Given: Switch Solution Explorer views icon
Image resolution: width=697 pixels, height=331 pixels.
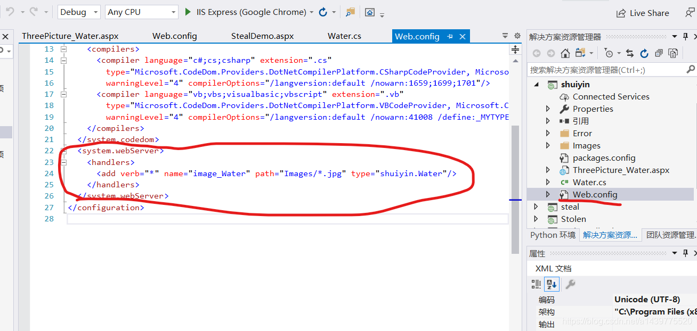Looking at the screenshot, I should 581,53.
